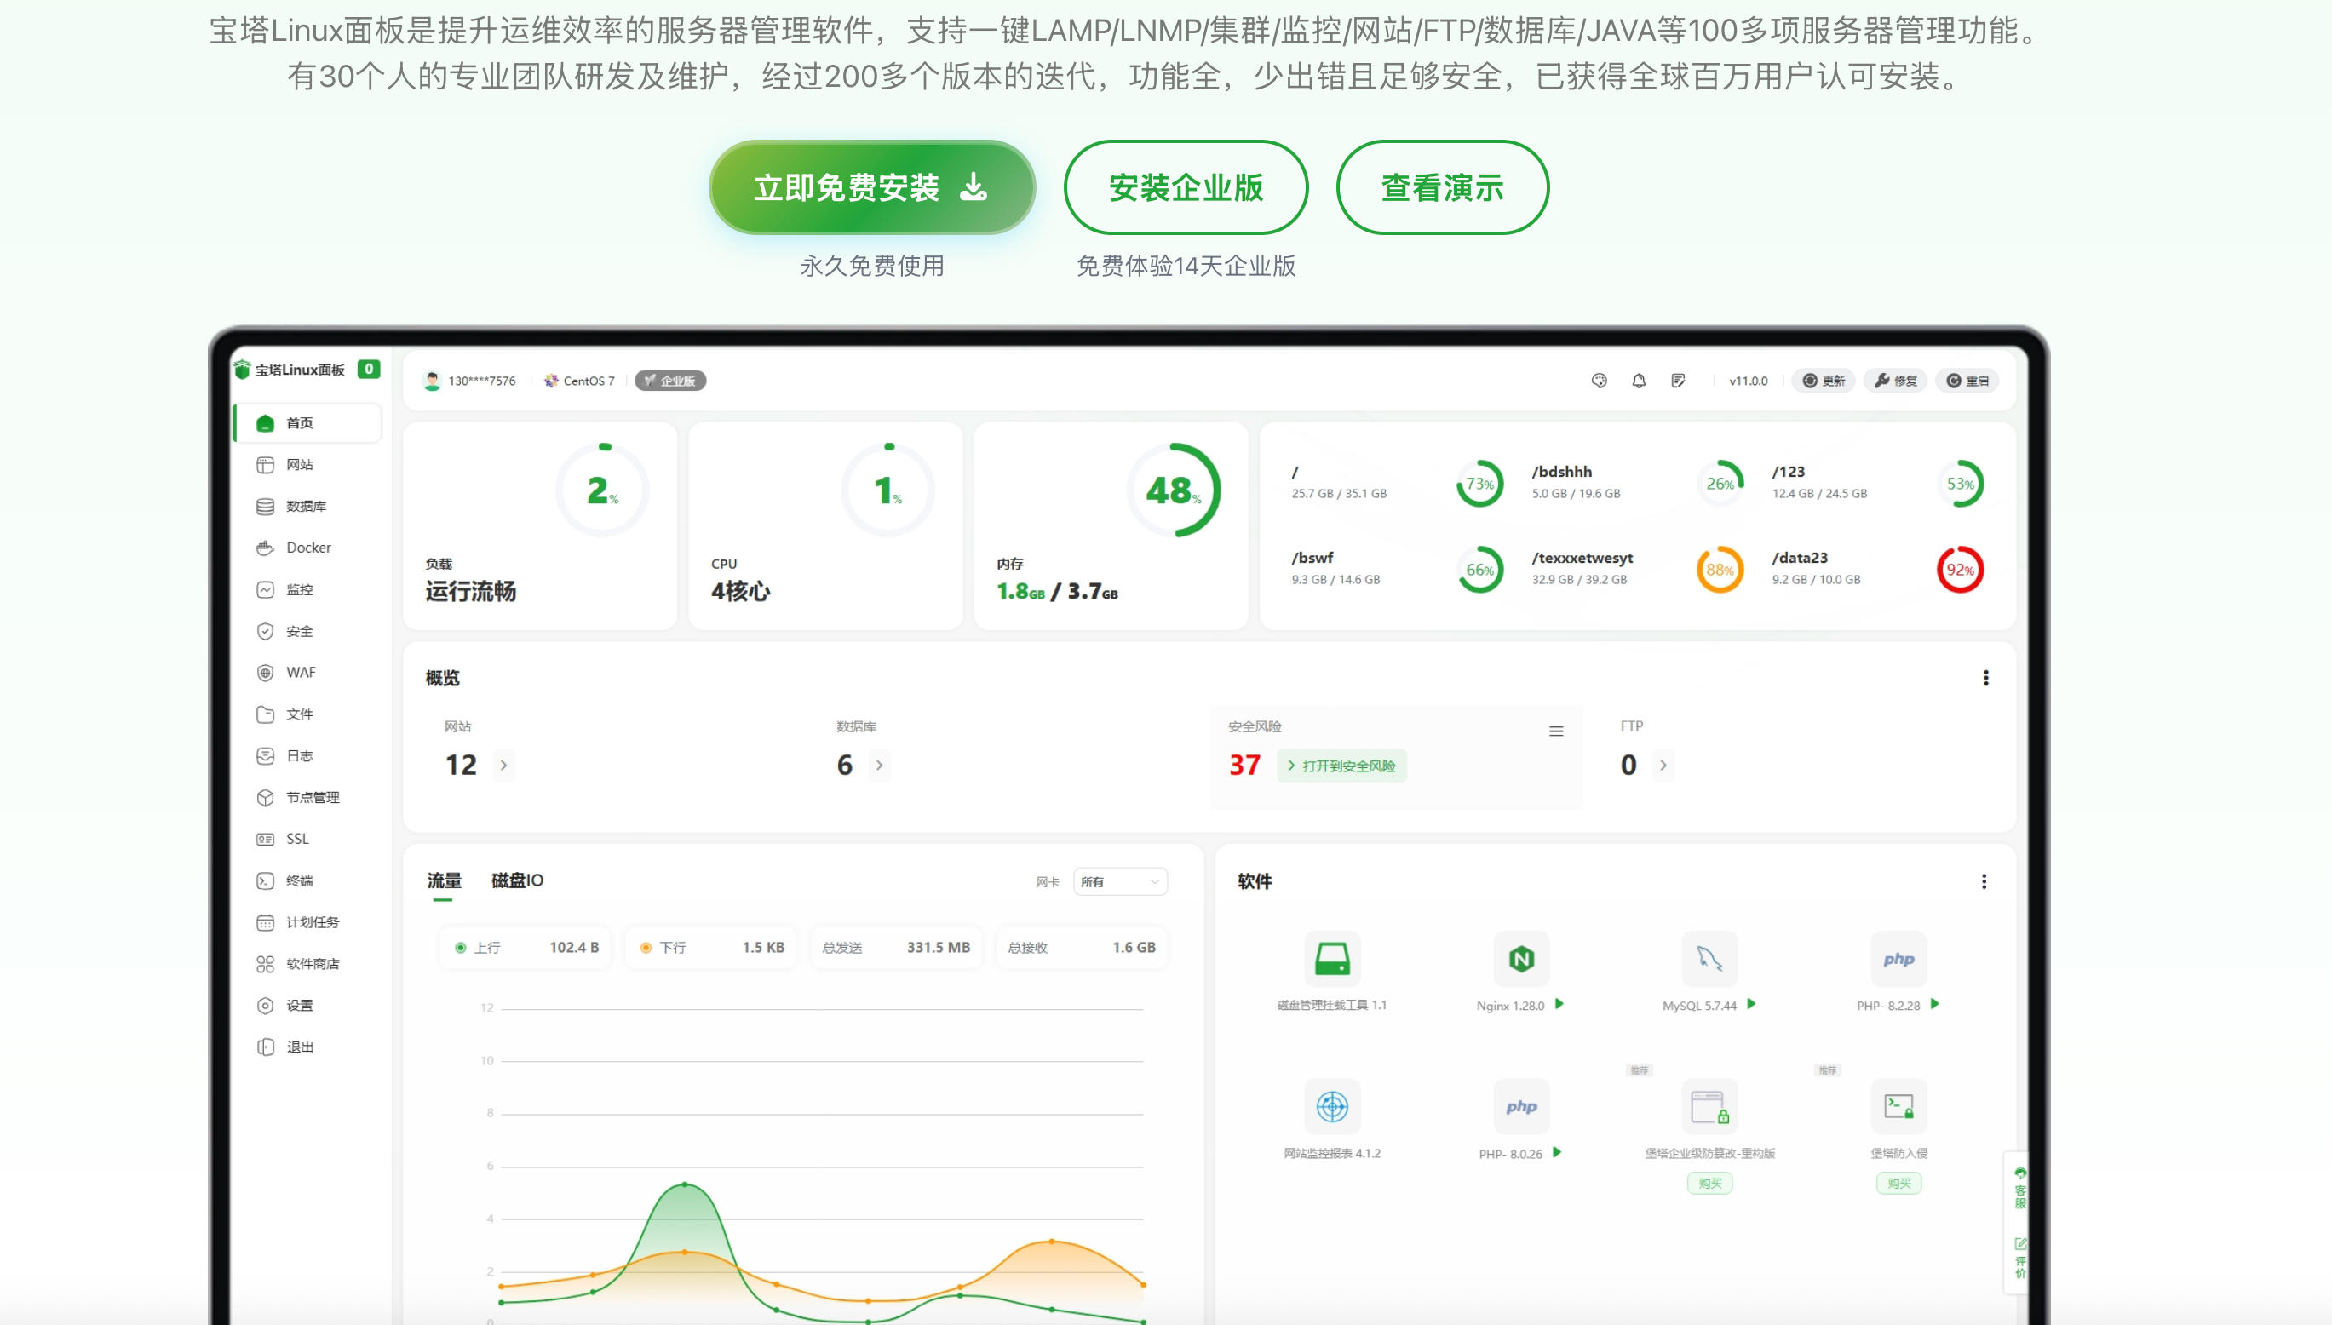Switch to the 磁盘IO tab

[517, 880]
